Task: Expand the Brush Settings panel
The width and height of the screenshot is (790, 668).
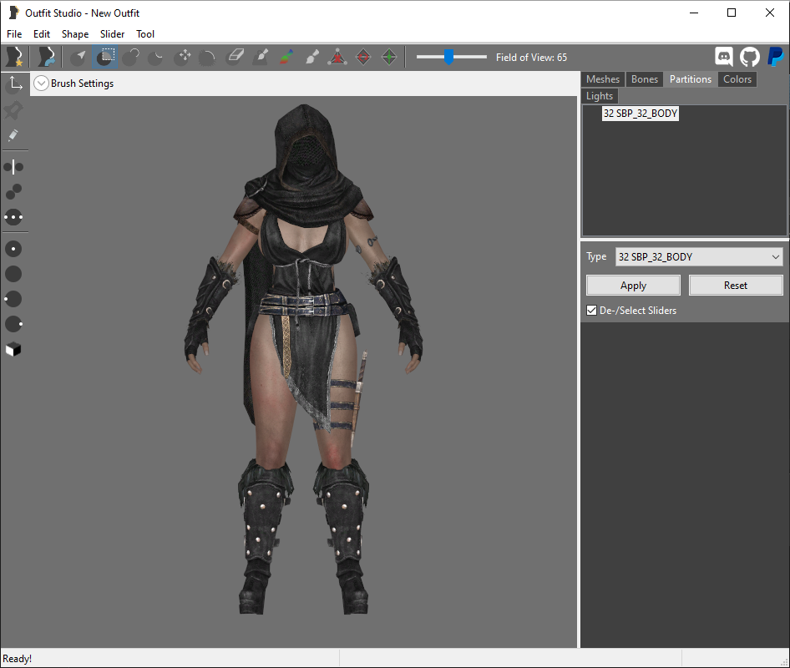Action: click(41, 83)
